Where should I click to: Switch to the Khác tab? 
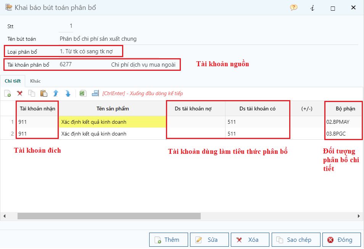click(35, 81)
